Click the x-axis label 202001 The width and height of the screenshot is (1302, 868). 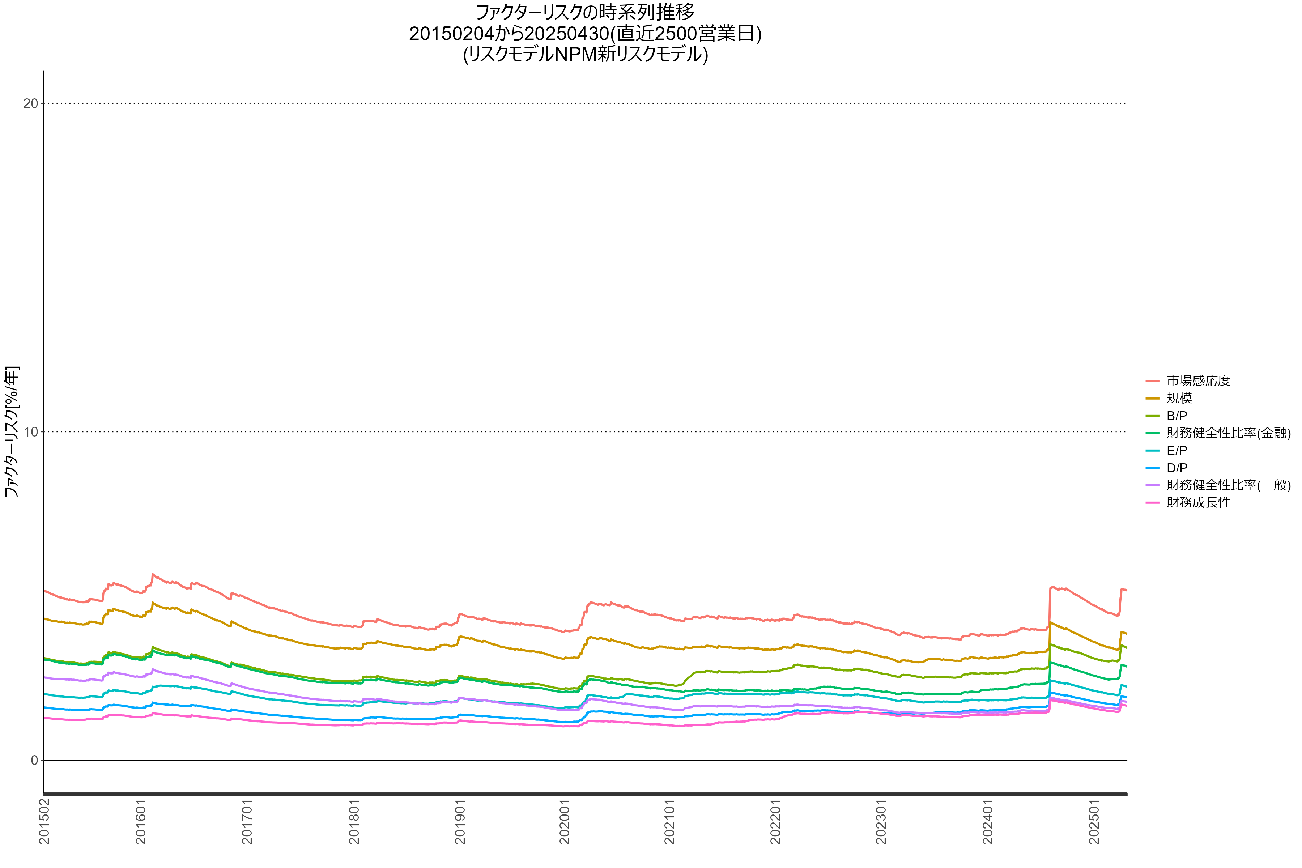click(x=565, y=821)
